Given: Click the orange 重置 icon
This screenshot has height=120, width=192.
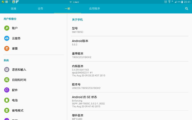Looking at the screenshot, I should point(7,48).
